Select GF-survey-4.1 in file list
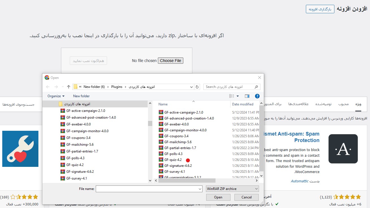The width and height of the screenshot is (370, 208). (175, 172)
